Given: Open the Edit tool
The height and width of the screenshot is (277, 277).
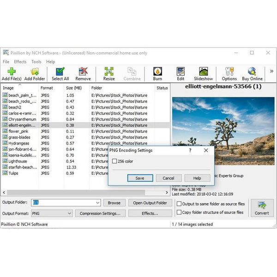Looking at the screenshot, I should [x=181, y=74].
